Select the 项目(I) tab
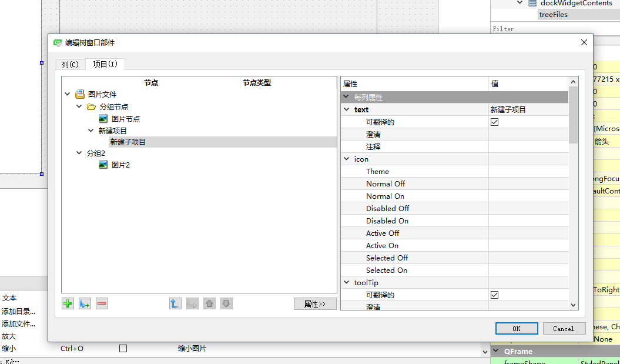This screenshot has width=620, height=364. pos(105,64)
